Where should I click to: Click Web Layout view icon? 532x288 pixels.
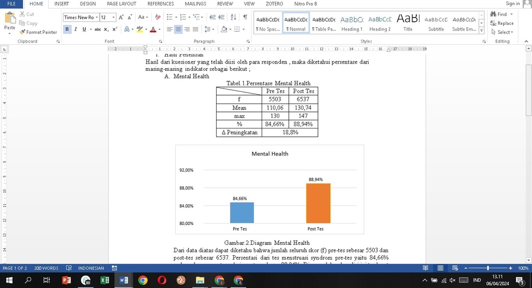coord(455,268)
